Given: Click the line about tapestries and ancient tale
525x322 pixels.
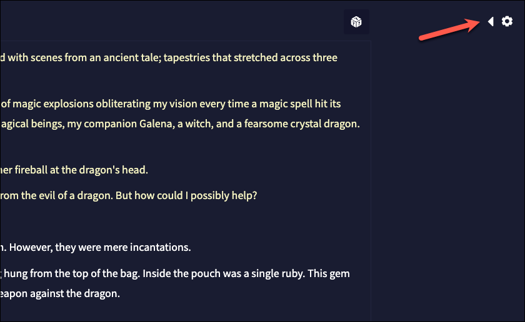Looking at the screenshot, I should (x=169, y=57).
